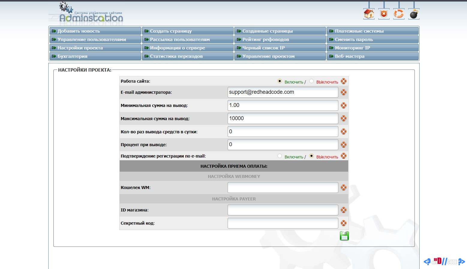Select Выключить radio for e-mail registration confirmation
The width and height of the screenshot is (467, 269).
pyautogui.click(x=311, y=156)
